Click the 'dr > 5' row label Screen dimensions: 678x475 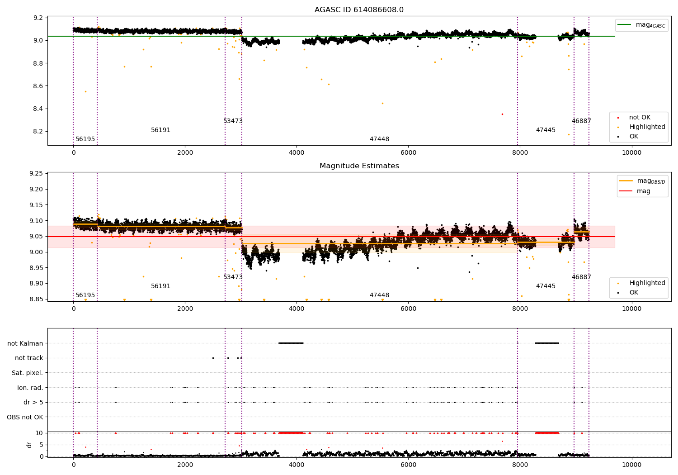(33, 403)
